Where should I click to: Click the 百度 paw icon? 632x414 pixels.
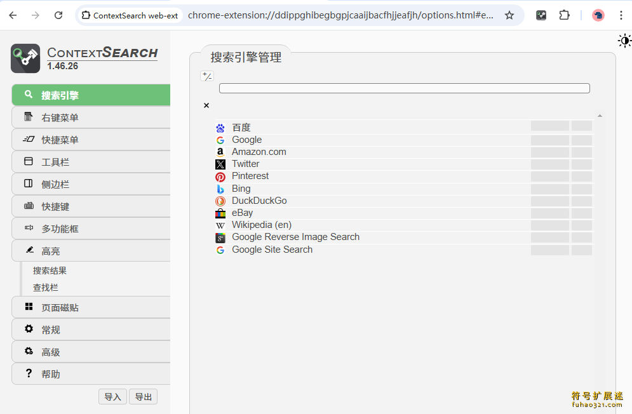coord(220,128)
